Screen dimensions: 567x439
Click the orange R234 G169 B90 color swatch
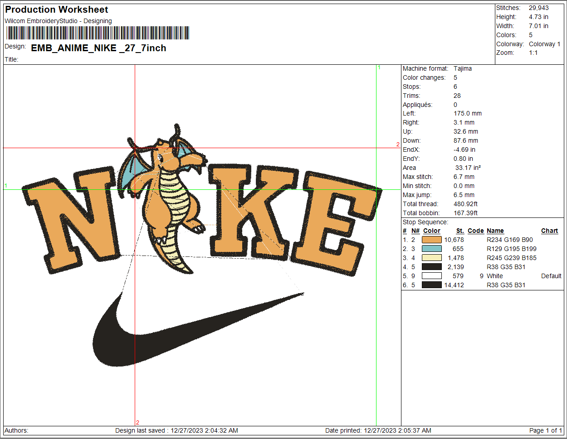point(431,240)
